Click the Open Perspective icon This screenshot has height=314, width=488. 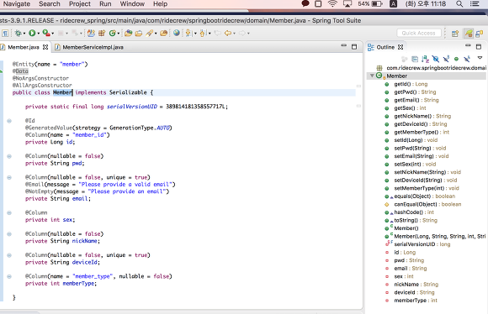455,34
